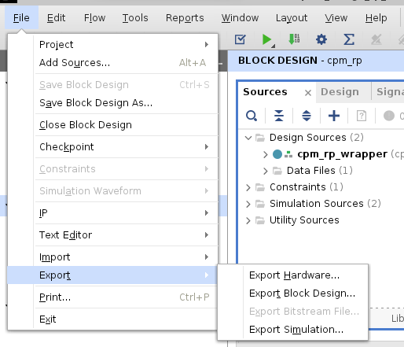Click the Generate Bitstream green arrow icon
This screenshot has height=347, width=404.
pyautogui.click(x=294, y=39)
